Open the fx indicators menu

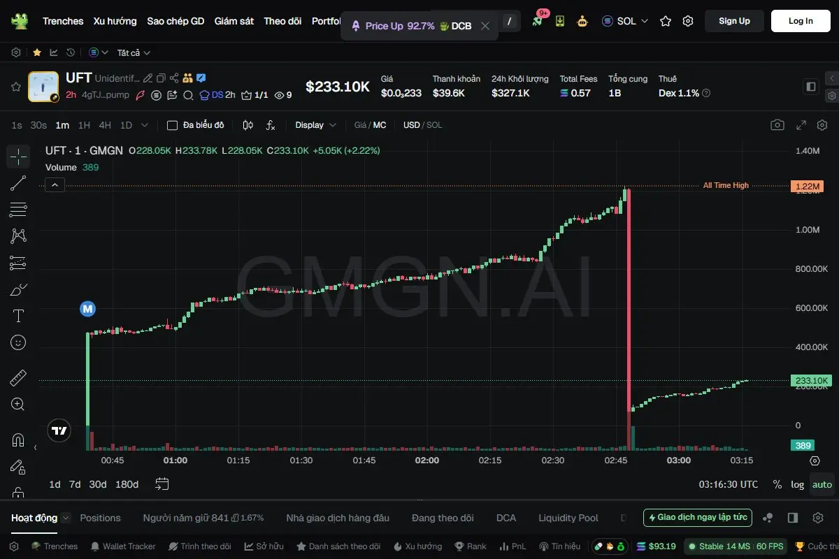point(271,125)
